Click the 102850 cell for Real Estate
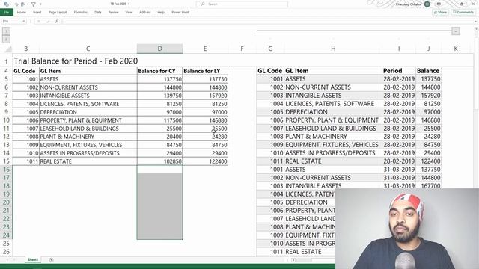This screenshot has width=479, height=269. [159, 161]
